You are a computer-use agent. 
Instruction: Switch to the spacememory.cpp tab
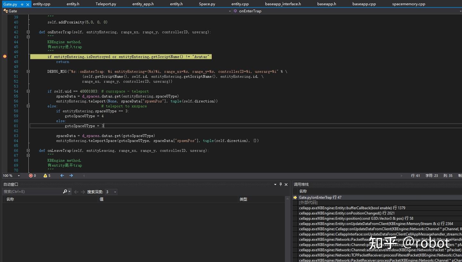[x=408, y=4]
